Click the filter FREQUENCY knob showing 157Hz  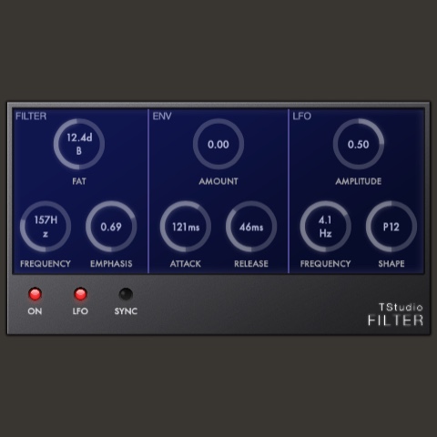[46, 227]
